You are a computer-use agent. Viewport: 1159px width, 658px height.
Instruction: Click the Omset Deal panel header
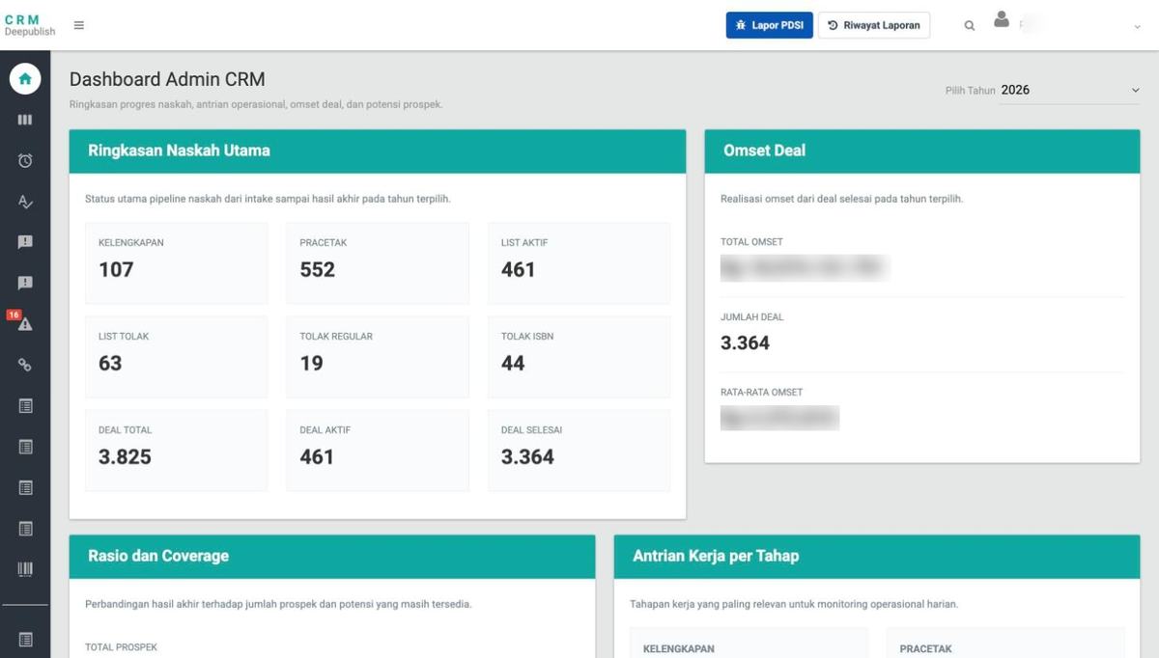click(922, 151)
